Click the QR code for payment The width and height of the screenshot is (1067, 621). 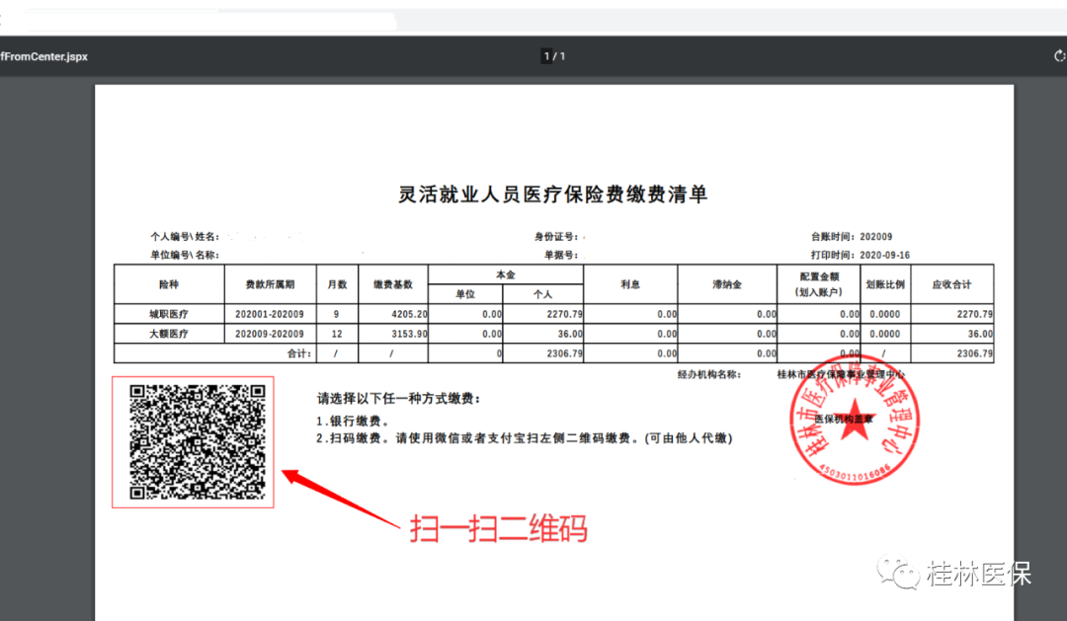pyautogui.click(x=198, y=442)
